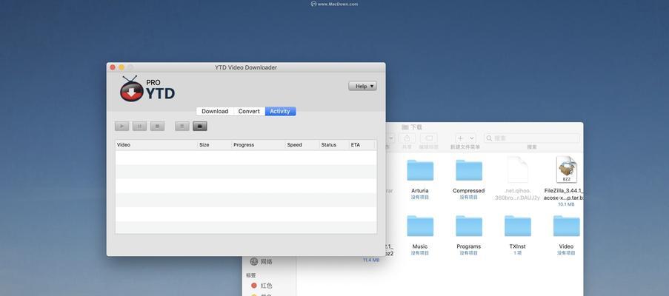The width and height of the screenshot is (669, 296).
Task: Click the Finder share toolbar button
Action: click(x=407, y=138)
